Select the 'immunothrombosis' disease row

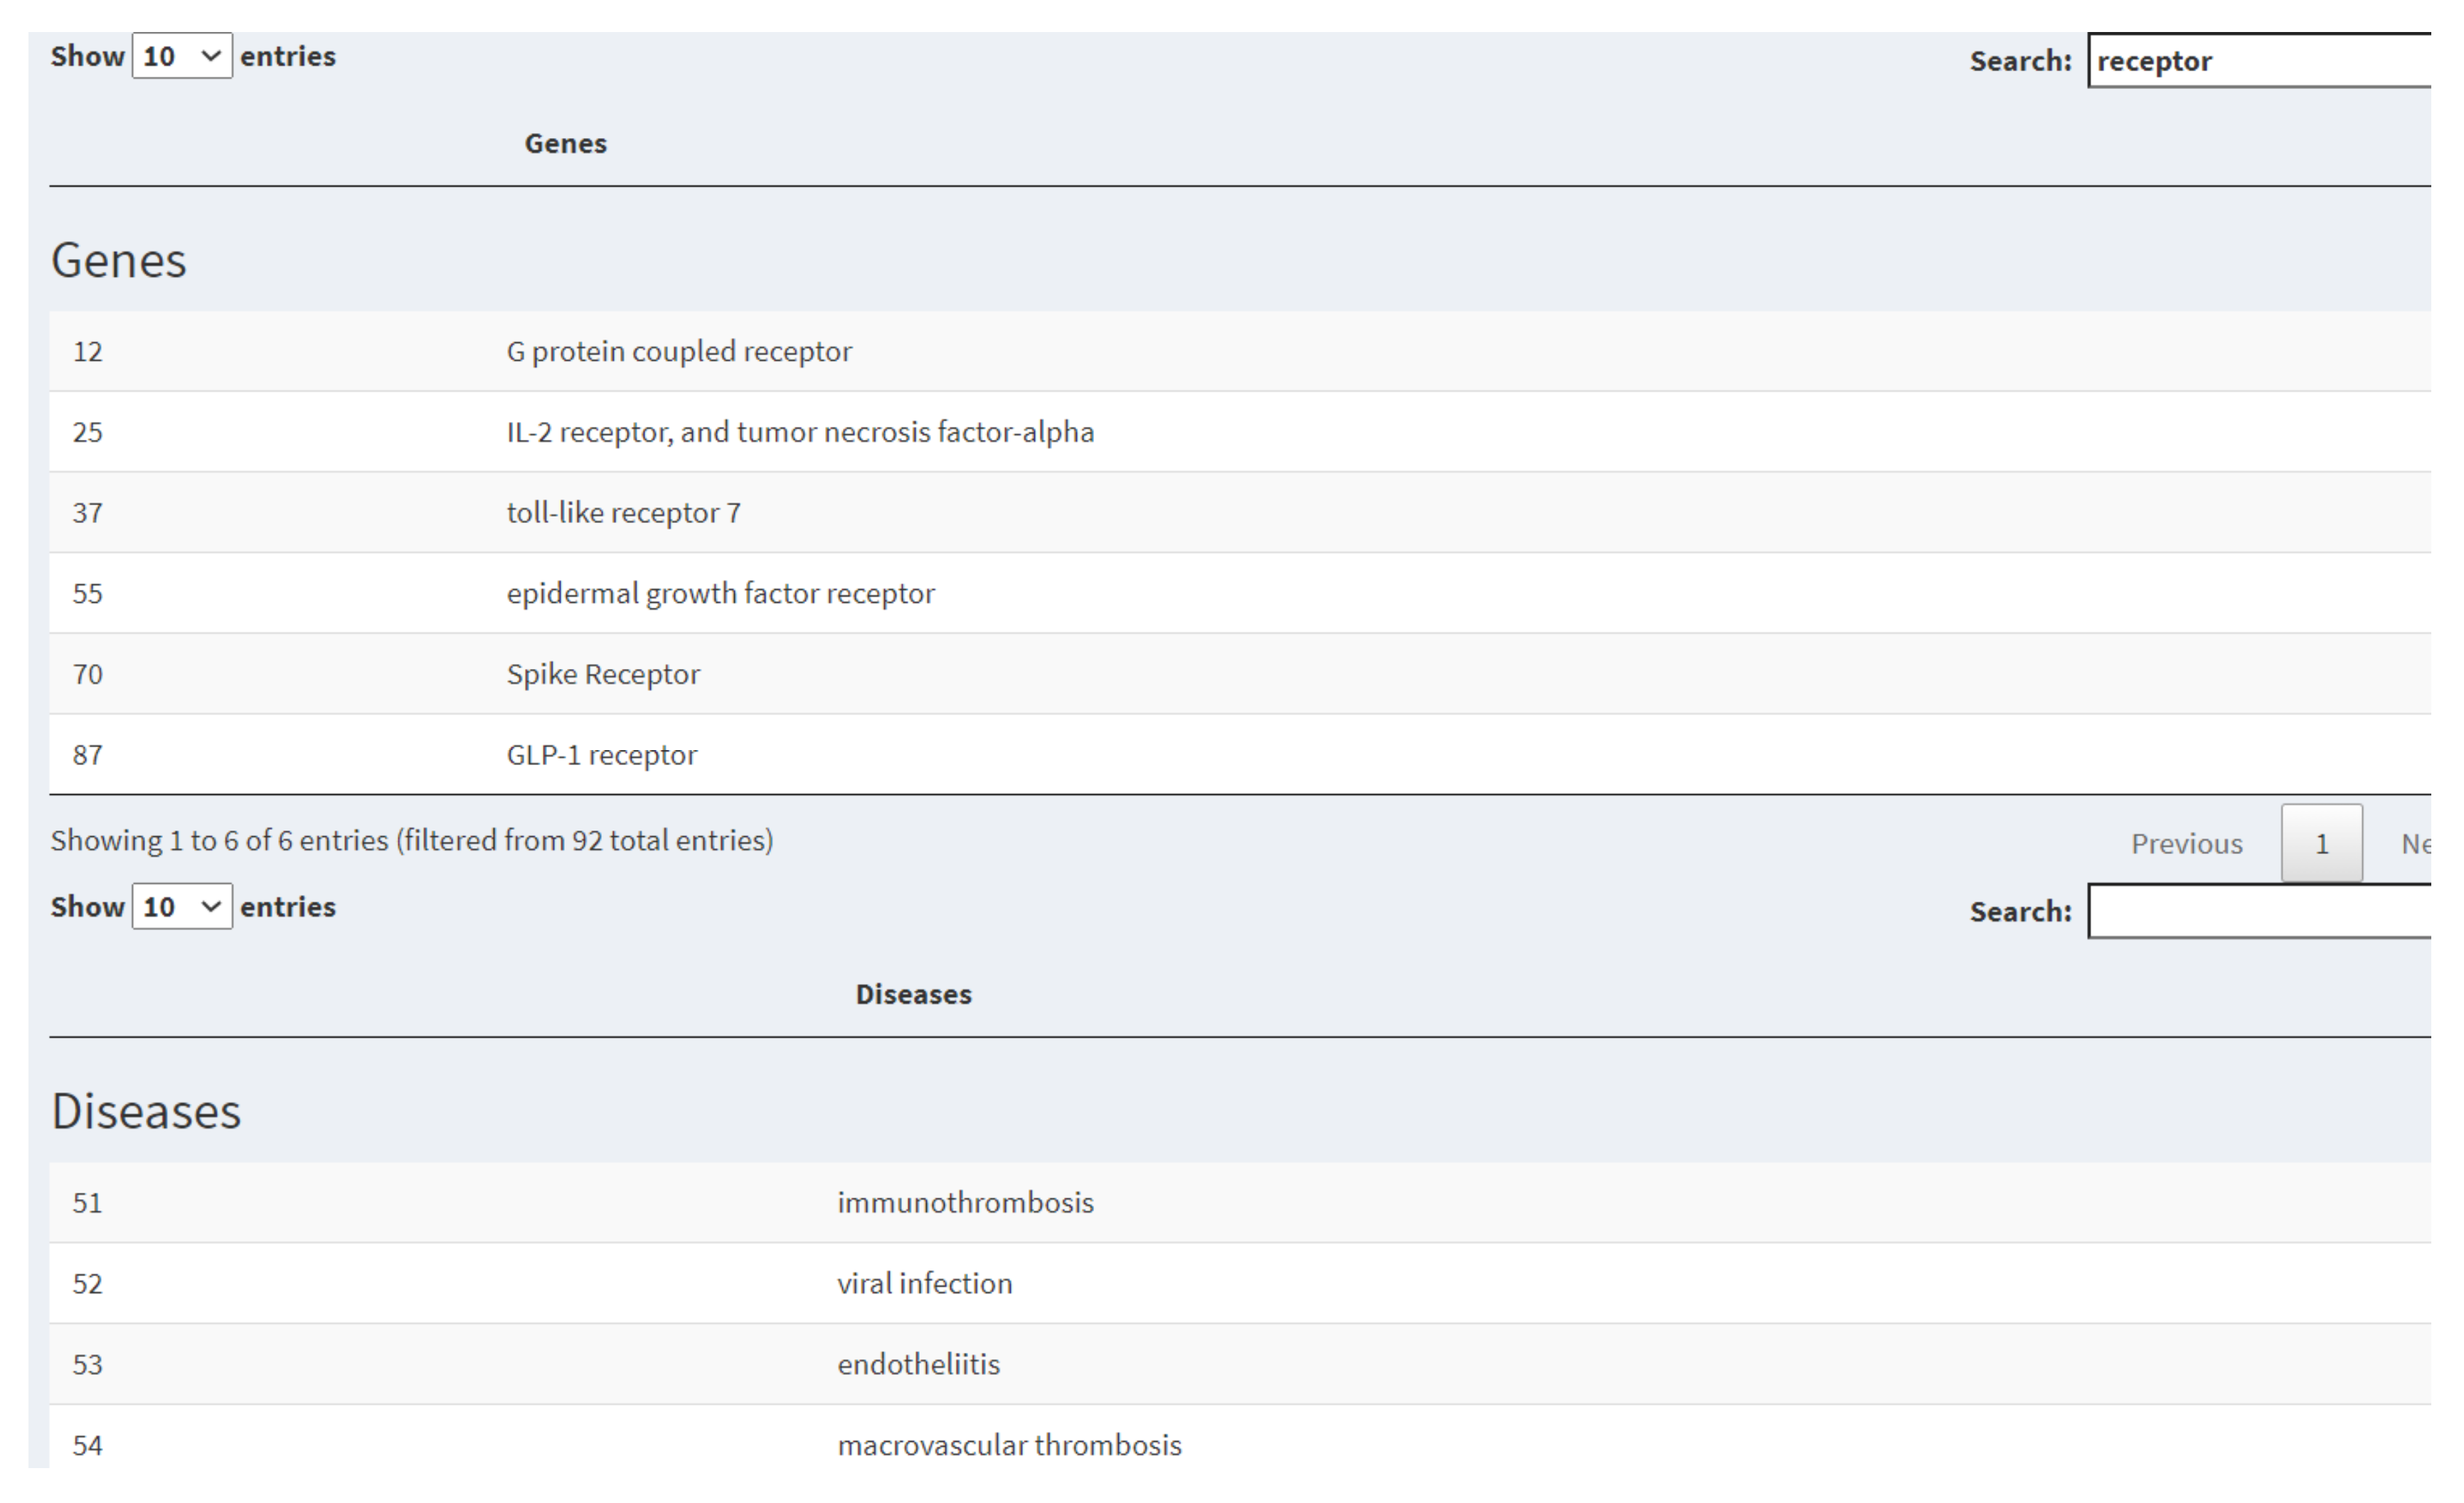[965, 1202]
